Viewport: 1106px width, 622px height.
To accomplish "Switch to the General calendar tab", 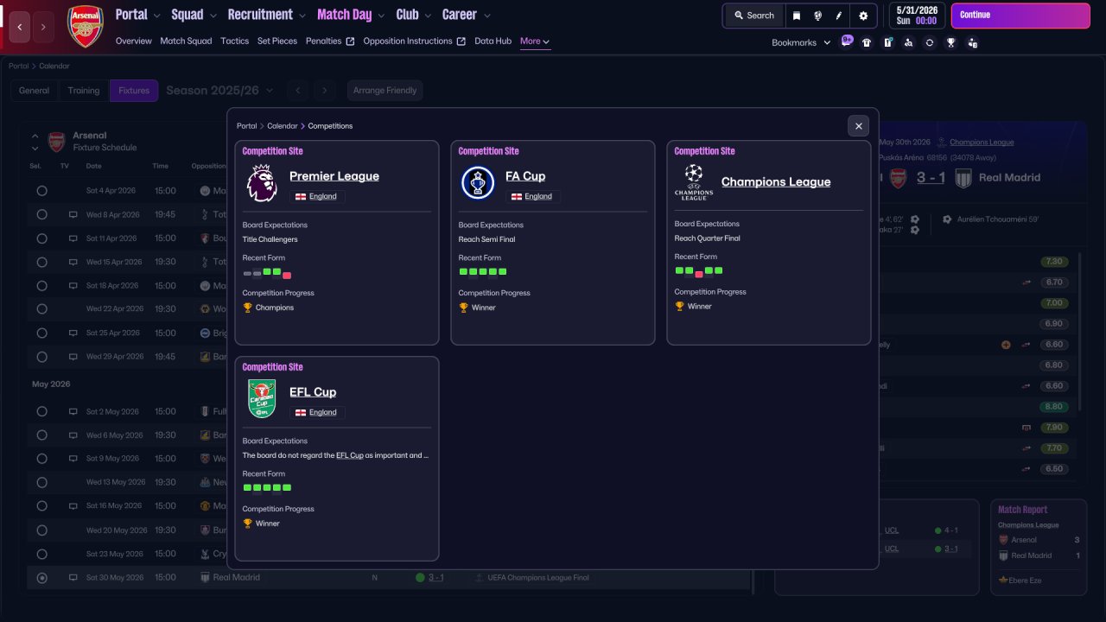I will 35,91.
